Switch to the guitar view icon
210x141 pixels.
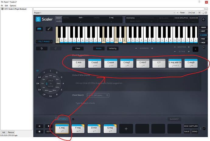click(49, 29)
